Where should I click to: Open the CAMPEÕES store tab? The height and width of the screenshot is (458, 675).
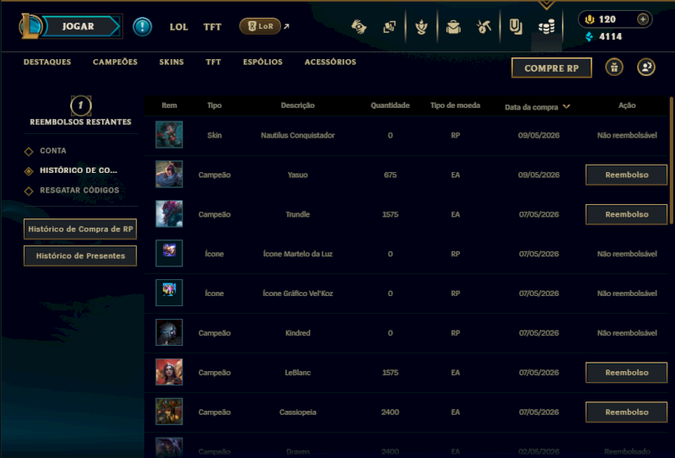click(115, 62)
